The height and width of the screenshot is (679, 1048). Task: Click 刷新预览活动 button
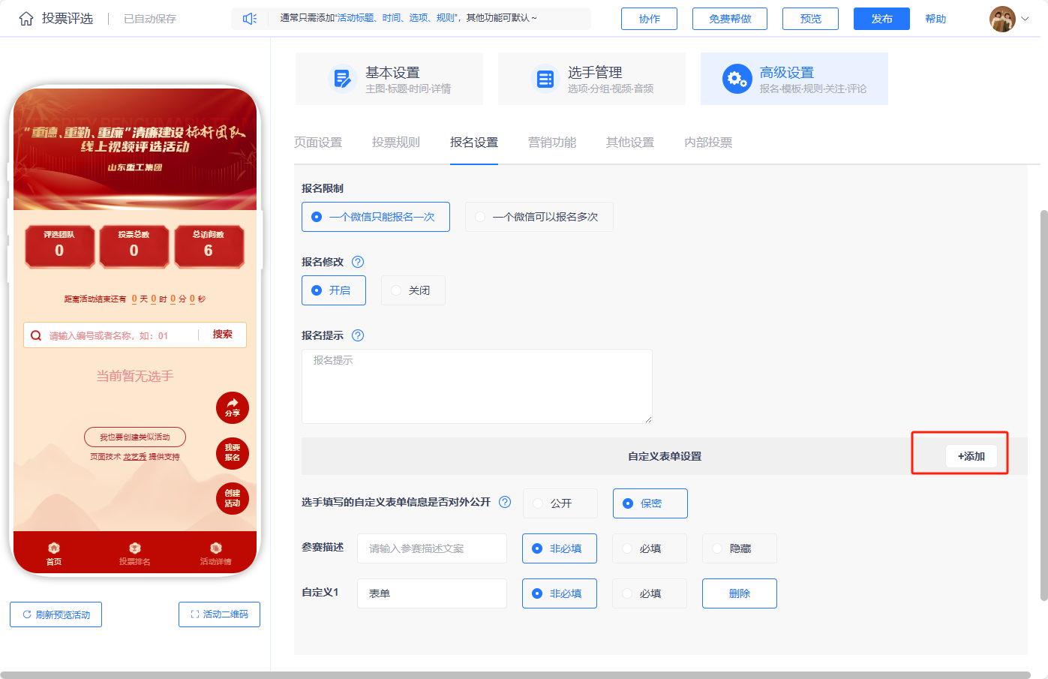point(56,614)
